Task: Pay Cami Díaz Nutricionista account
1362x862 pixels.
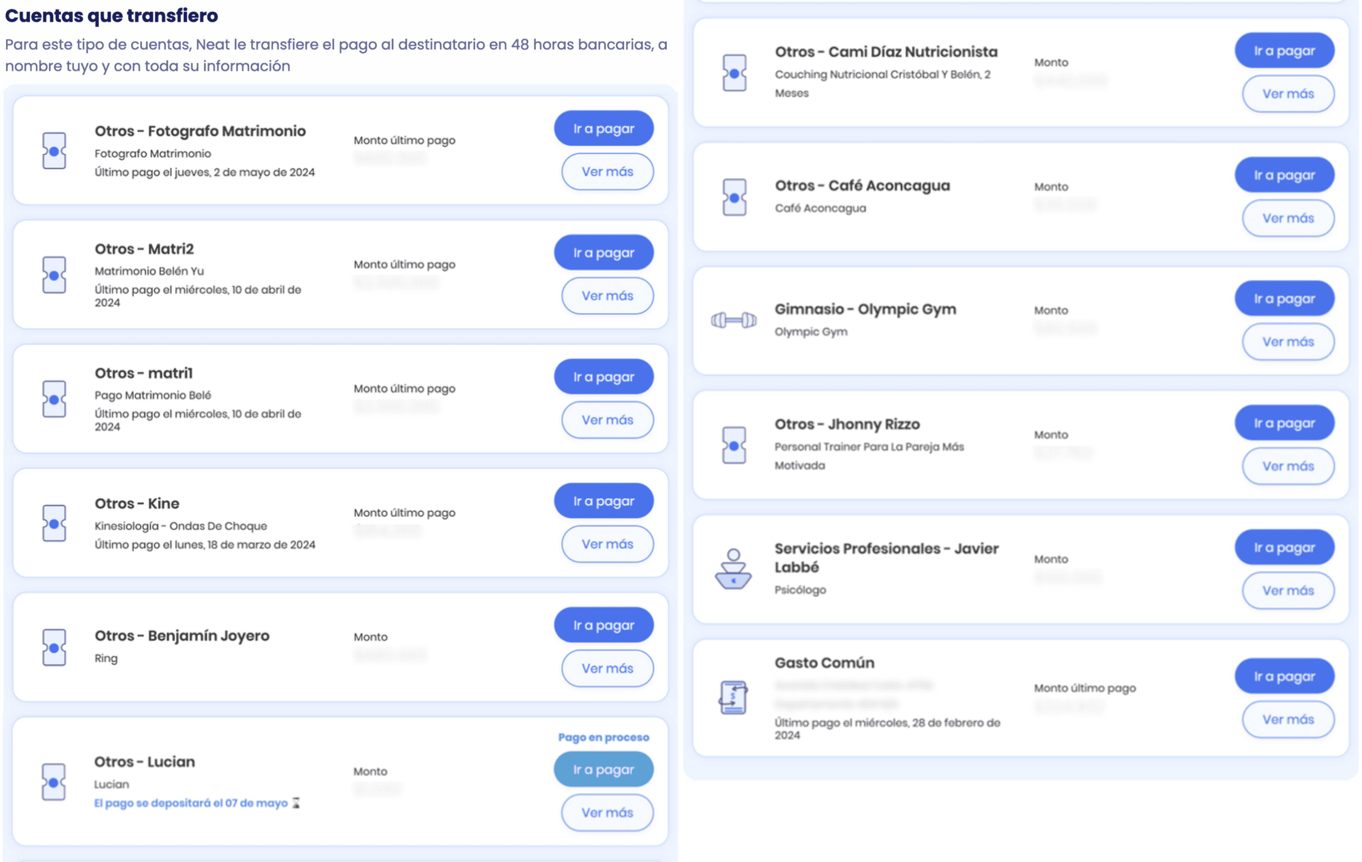Action: tap(1285, 50)
